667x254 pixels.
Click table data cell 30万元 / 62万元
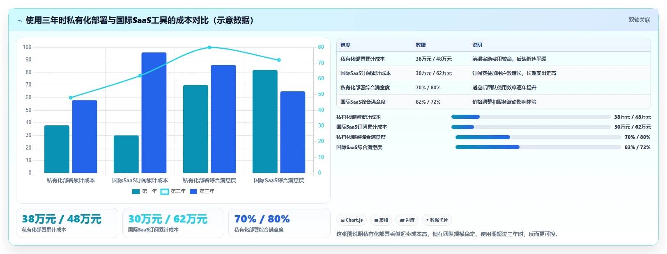pyautogui.click(x=434, y=73)
